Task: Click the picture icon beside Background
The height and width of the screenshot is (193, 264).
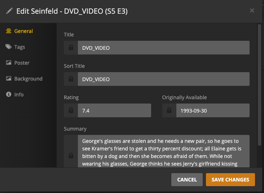Action: click(x=9, y=79)
